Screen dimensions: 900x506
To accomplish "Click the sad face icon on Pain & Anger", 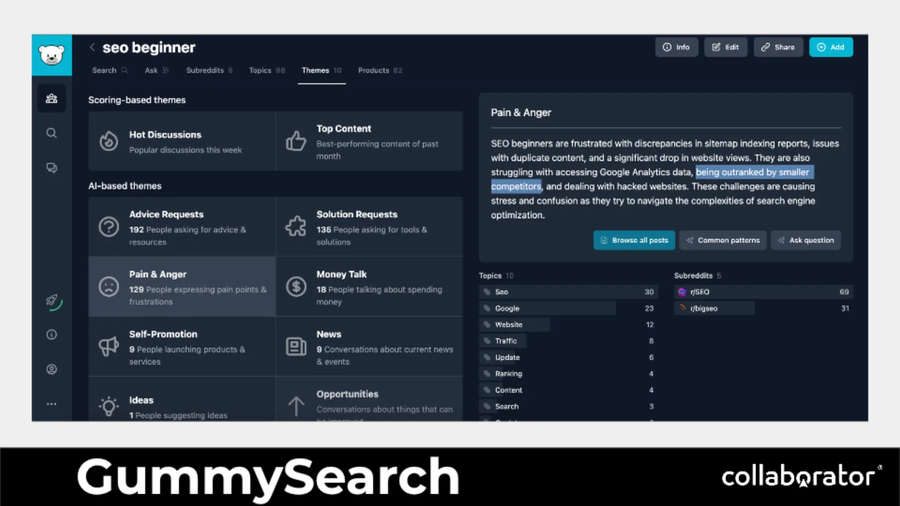I will point(109,287).
